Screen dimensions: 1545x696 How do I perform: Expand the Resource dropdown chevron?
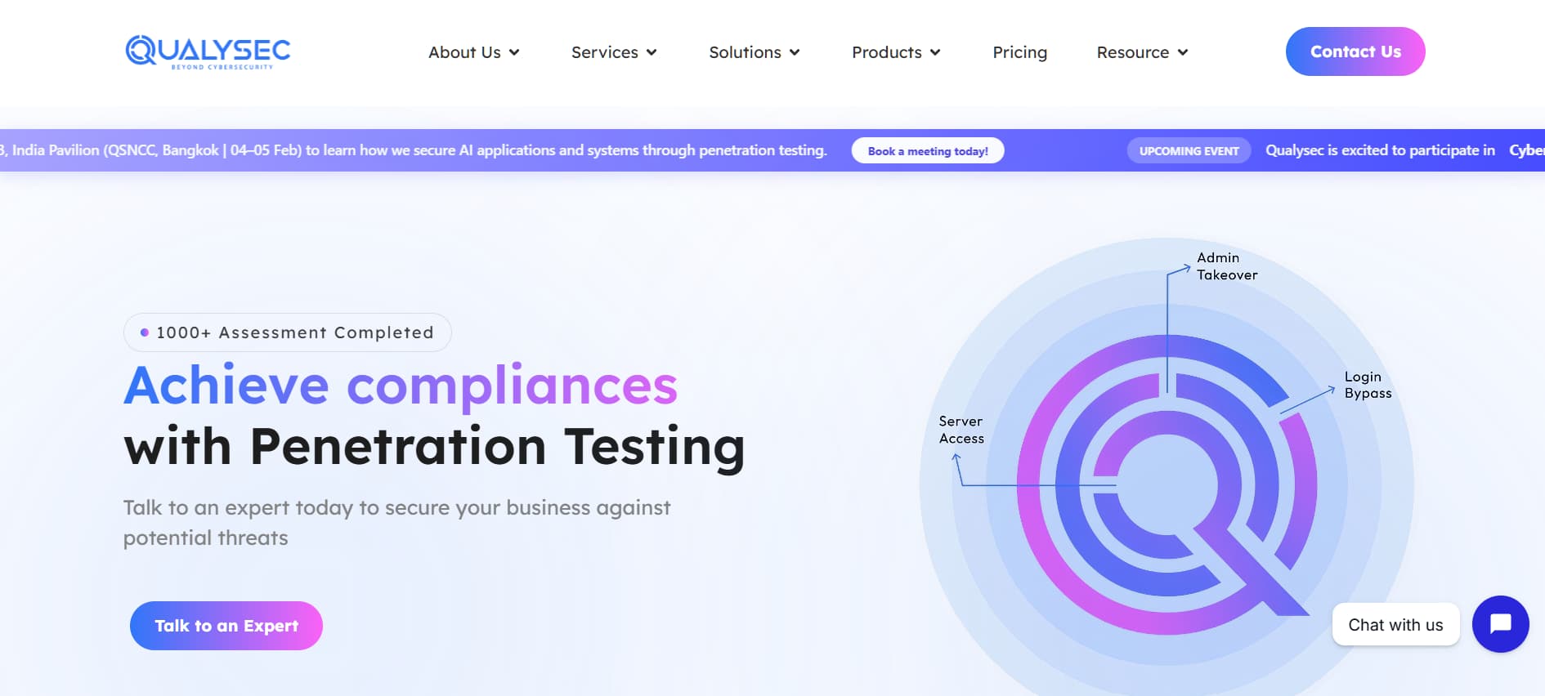tap(1182, 51)
